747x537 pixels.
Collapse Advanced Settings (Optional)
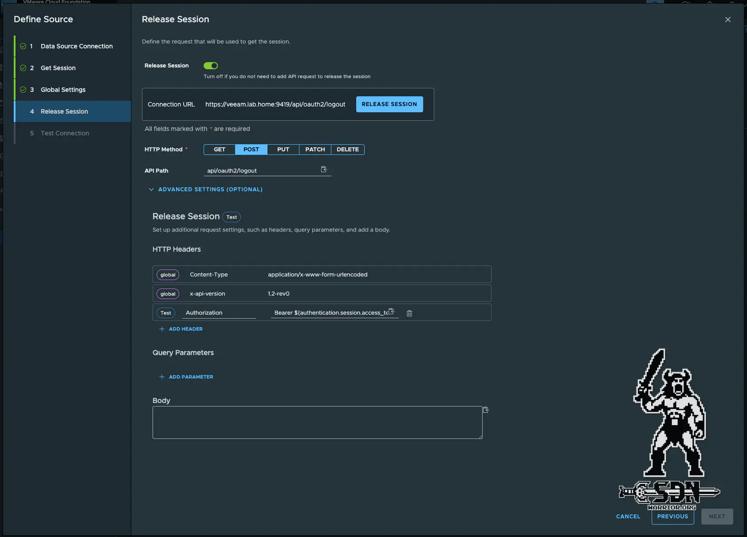(x=205, y=189)
